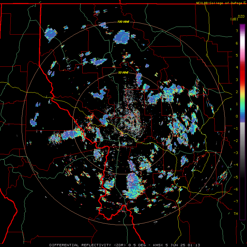Click the 2 value on the color scale
This screenshot has width=247, height=247.
237,92
